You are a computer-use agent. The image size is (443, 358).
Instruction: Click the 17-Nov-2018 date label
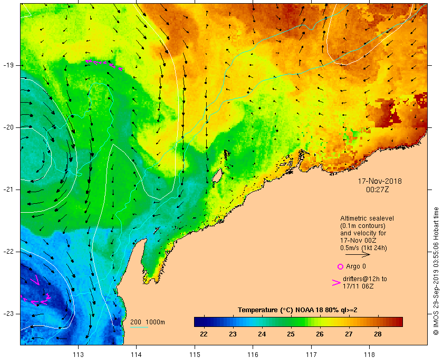pyautogui.click(x=380, y=181)
